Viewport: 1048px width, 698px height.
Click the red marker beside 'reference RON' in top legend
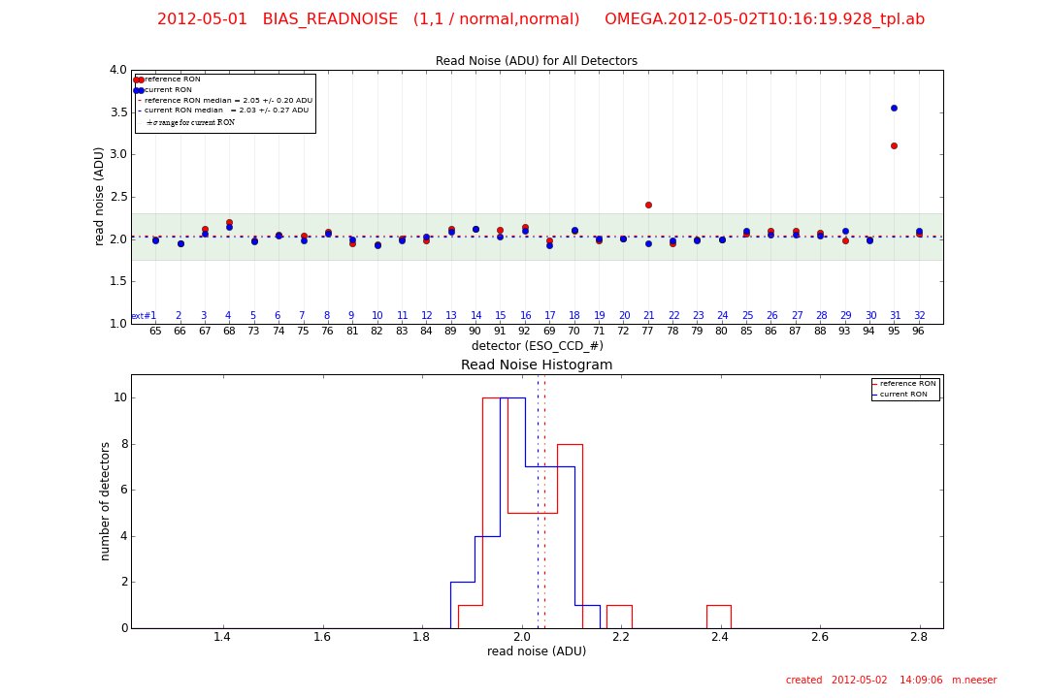139,79
